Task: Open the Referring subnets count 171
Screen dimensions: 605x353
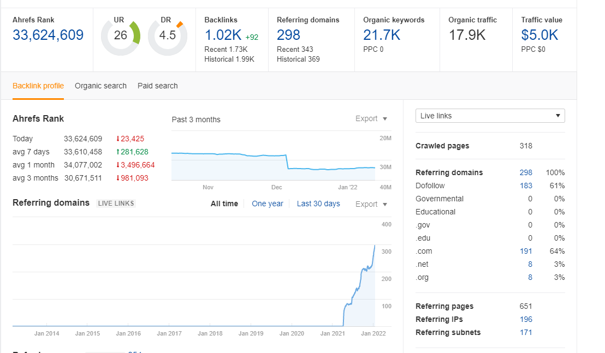Action: point(526,333)
